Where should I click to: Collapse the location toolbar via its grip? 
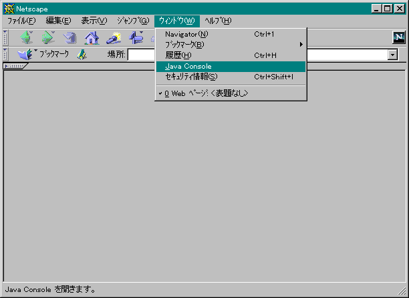click(5, 55)
